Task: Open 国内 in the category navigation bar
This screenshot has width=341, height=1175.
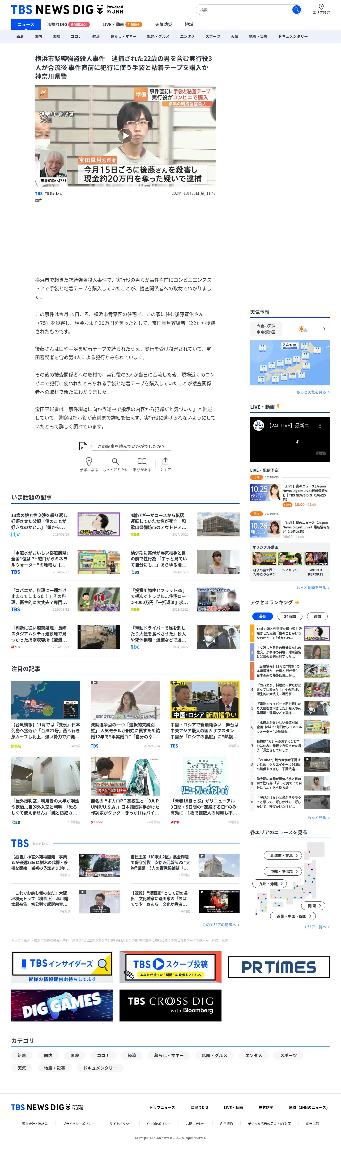Action: pyautogui.click(x=38, y=36)
